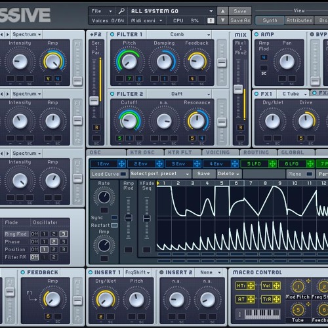Toggle the Amp section power button
This screenshot has height=328, width=328.
click(x=256, y=34)
